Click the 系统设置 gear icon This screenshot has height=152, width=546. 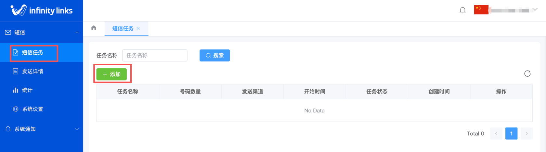coord(15,109)
